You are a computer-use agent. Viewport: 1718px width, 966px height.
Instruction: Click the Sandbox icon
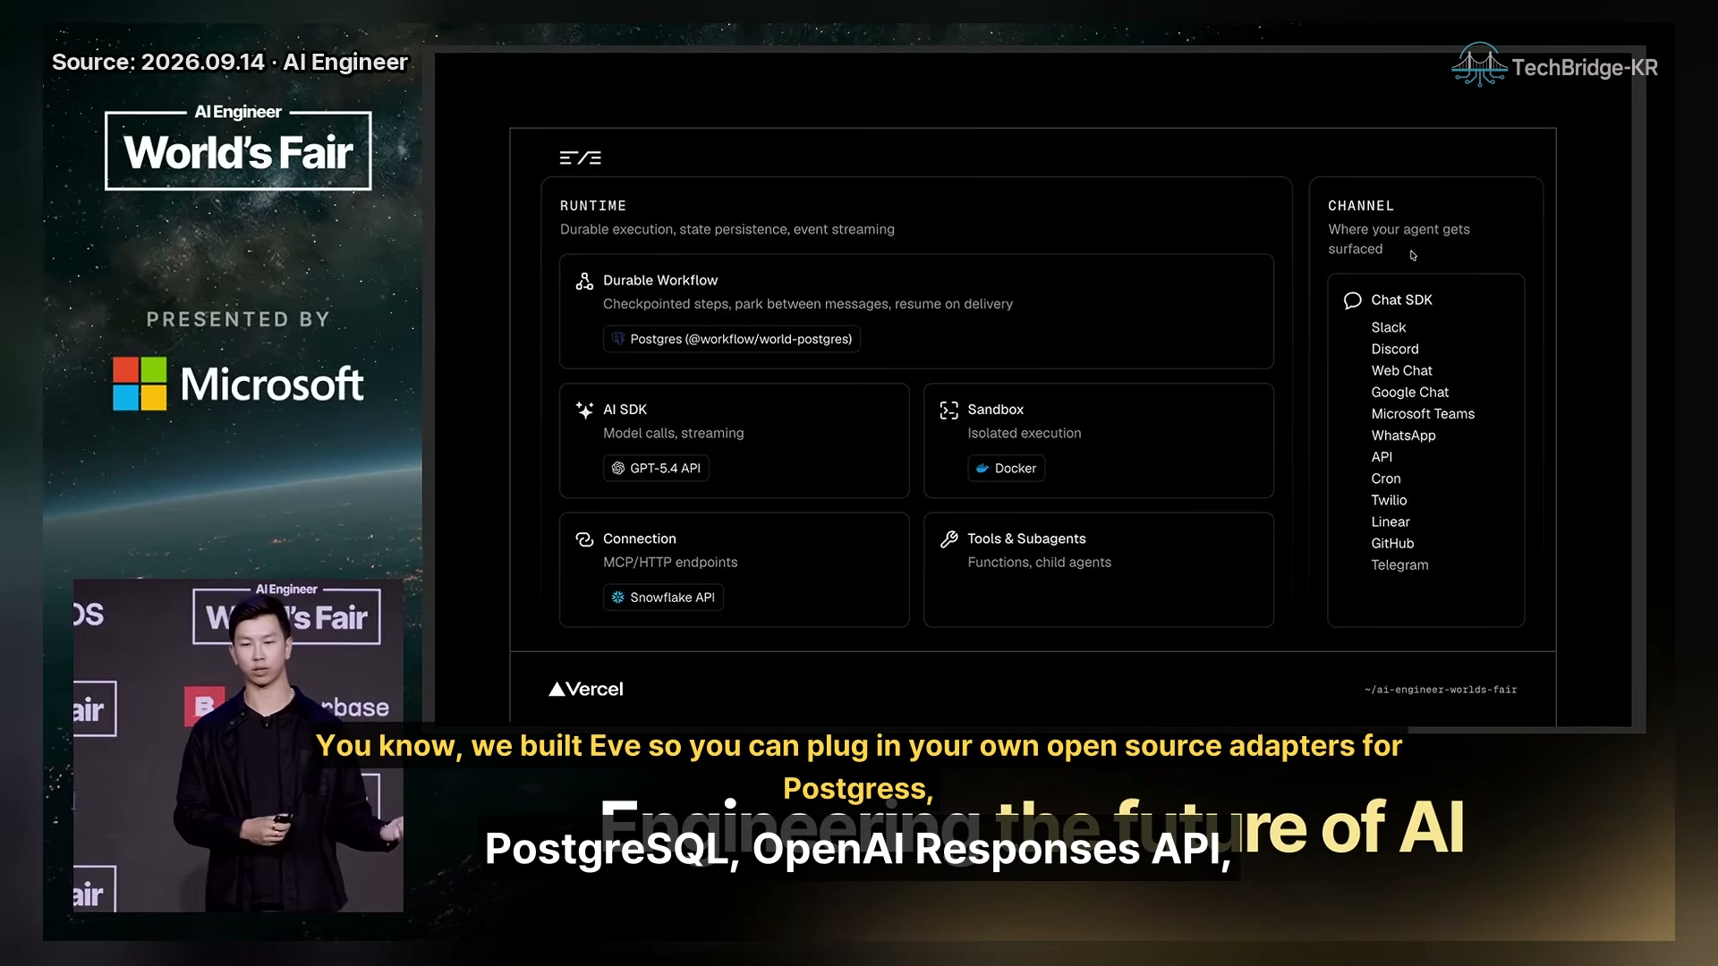coord(948,411)
